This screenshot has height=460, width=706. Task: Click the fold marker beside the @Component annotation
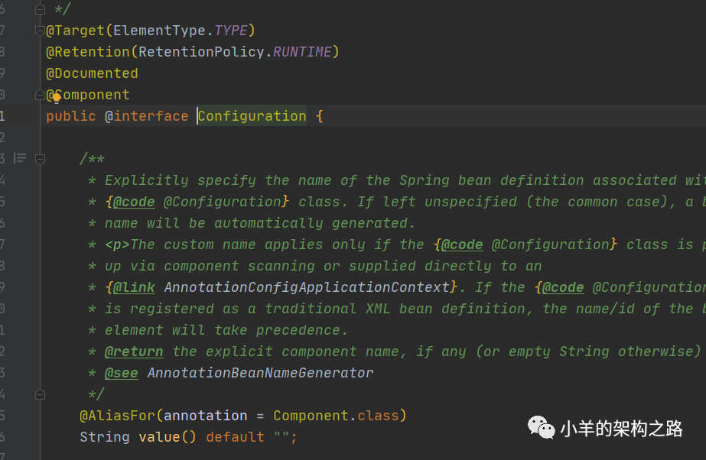click(40, 95)
